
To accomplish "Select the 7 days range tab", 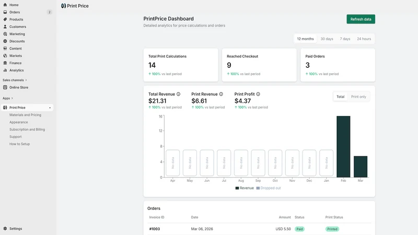I will click(345, 39).
